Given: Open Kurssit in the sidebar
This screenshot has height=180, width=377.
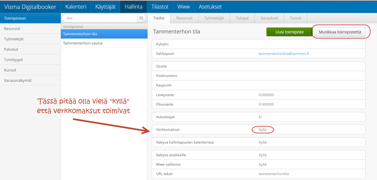Looking at the screenshot, I should tap(30, 70).
